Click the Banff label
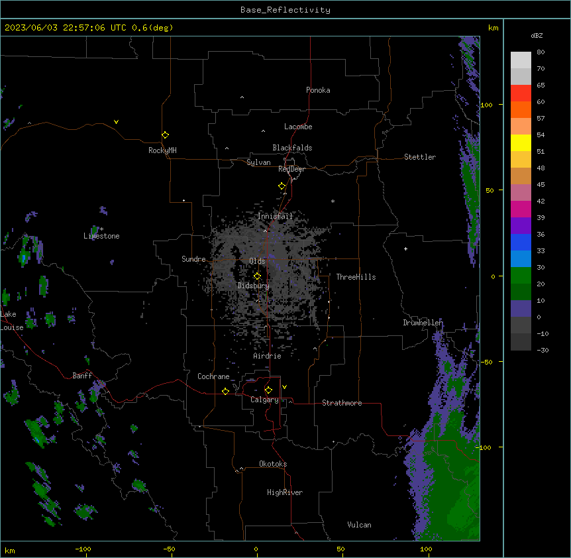571x558 pixels. [x=82, y=376]
